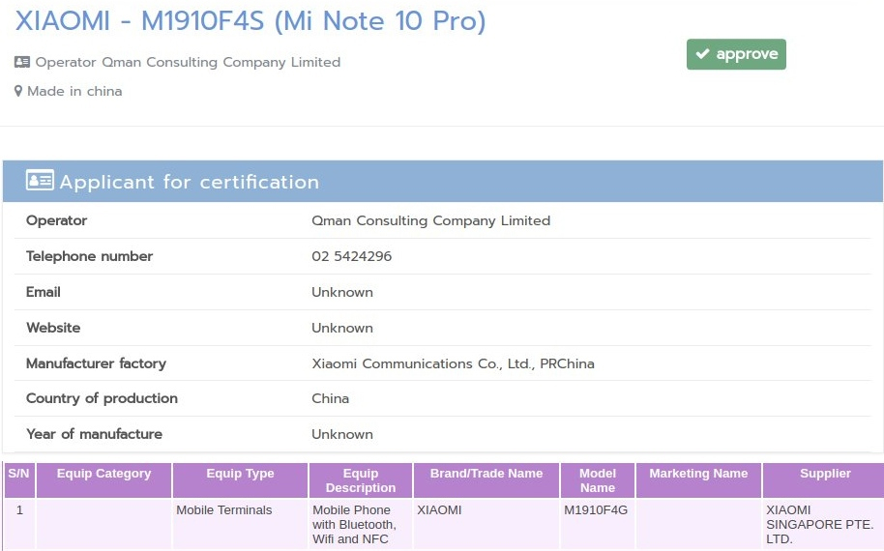Click the green approve button
Screen dimensions: 884x551
coord(736,54)
